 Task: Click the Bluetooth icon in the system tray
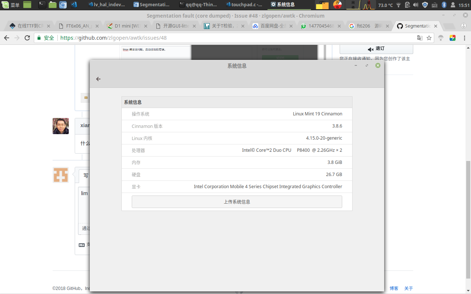[444, 5]
